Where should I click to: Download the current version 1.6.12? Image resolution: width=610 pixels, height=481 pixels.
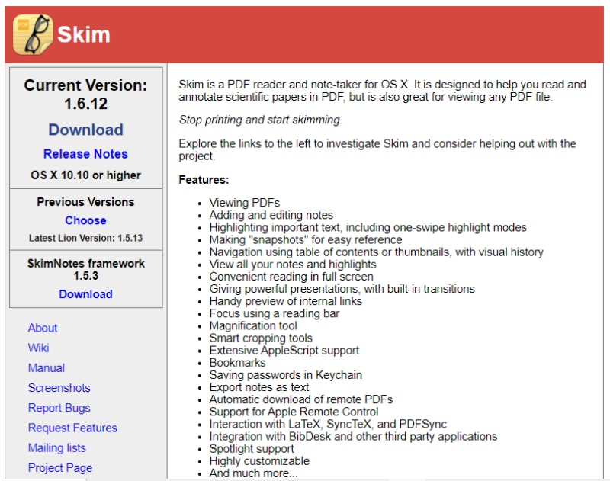[85, 130]
